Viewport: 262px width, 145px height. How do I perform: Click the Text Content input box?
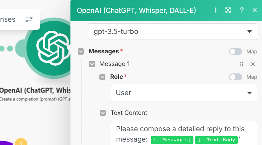point(183,129)
